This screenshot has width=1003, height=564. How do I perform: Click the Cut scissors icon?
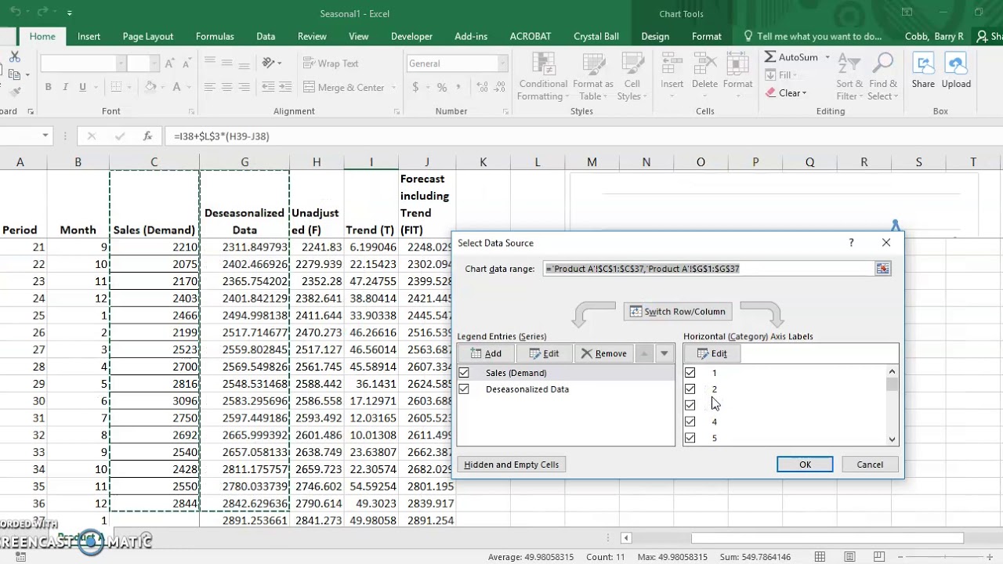[x=14, y=57]
